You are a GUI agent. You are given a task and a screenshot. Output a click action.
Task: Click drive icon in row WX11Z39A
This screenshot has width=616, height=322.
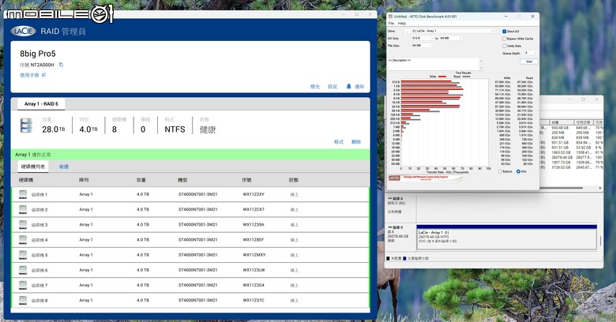coord(23,224)
